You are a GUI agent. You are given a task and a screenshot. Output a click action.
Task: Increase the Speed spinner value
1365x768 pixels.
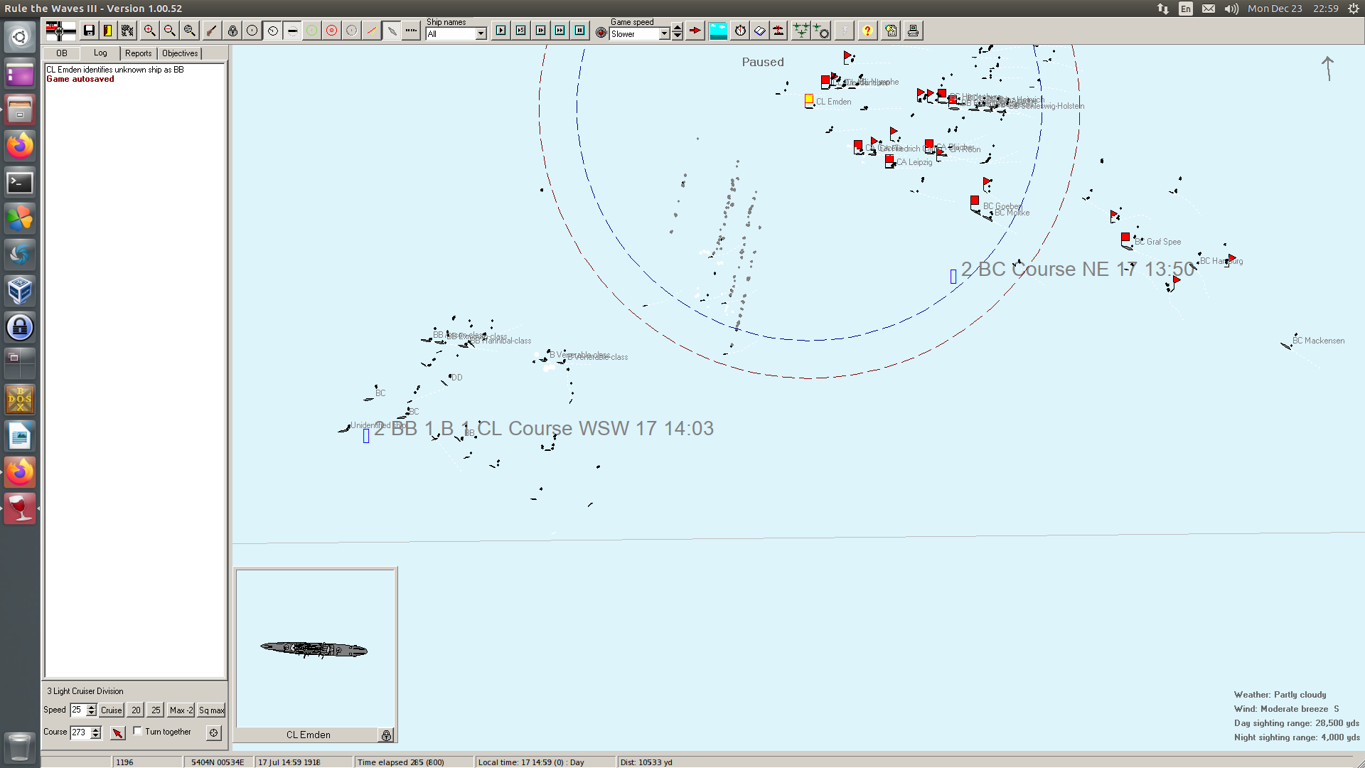pos(92,707)
